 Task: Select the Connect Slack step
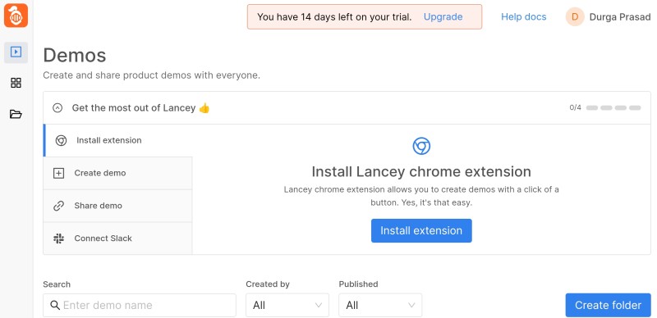(118, 238)
